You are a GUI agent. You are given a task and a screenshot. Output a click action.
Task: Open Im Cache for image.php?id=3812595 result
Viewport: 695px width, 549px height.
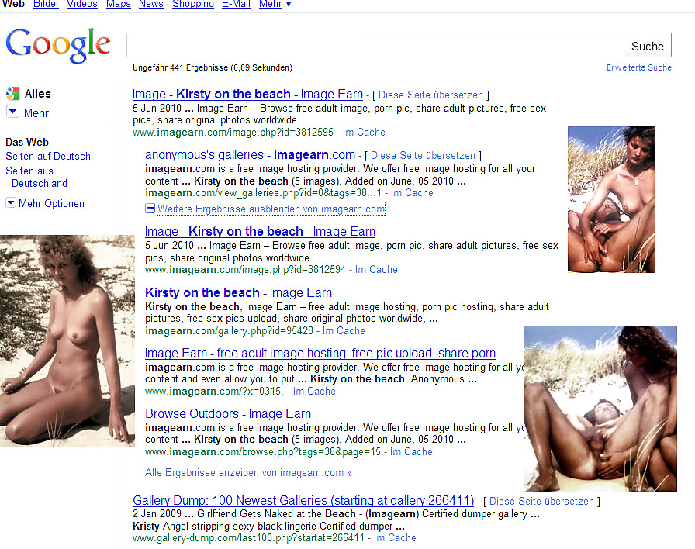364,132
